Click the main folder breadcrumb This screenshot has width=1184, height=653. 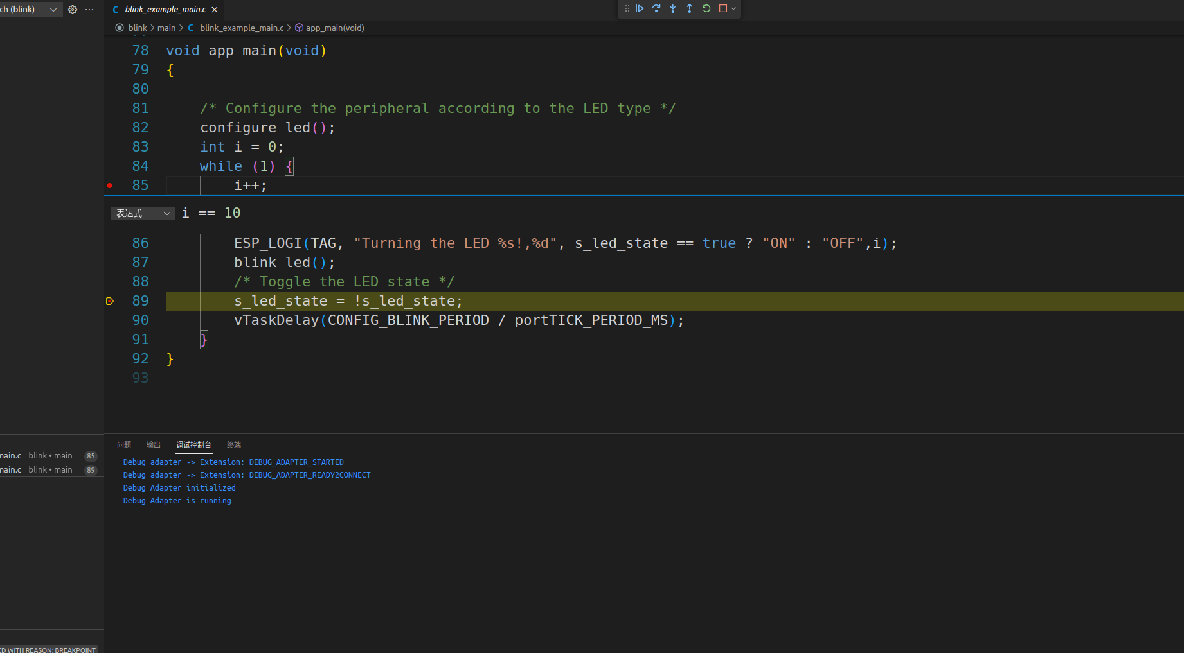[166, 28]
